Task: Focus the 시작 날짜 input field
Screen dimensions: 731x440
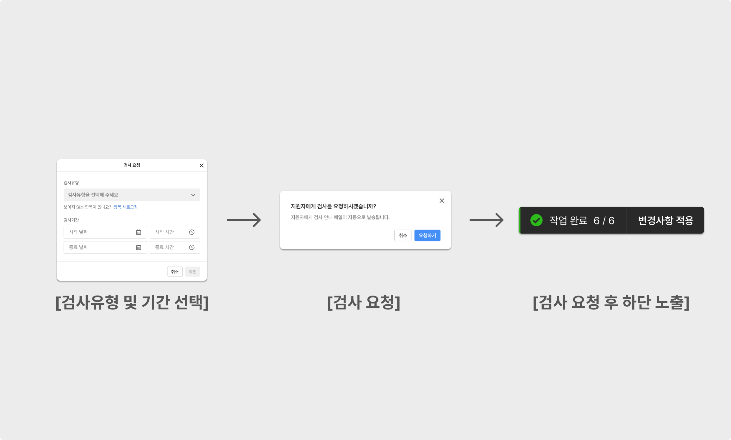Action: coord(105,232)
